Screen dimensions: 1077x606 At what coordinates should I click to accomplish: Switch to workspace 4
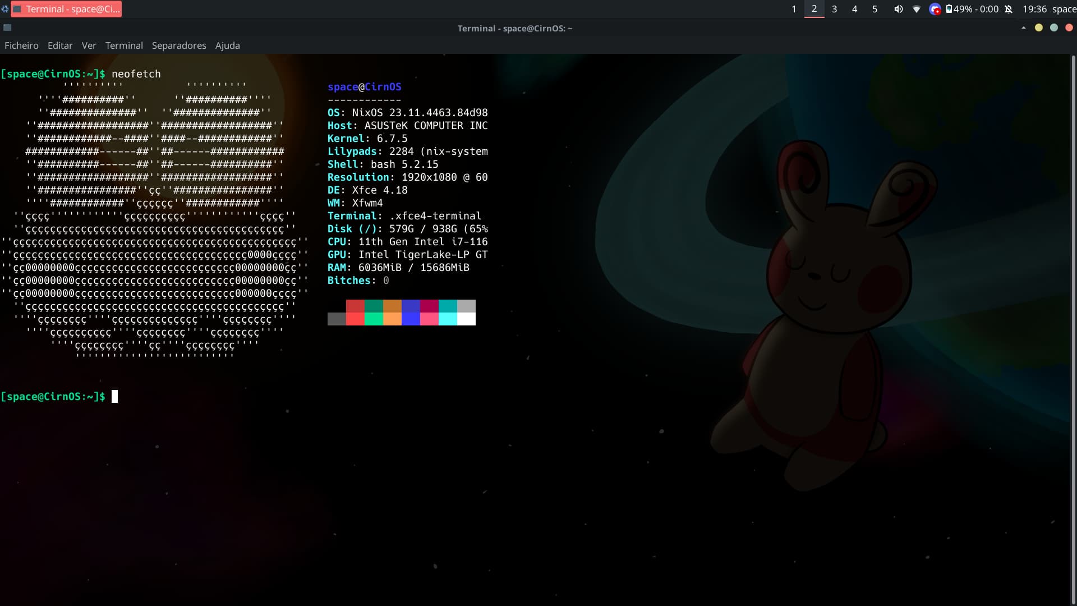point(854,9)
